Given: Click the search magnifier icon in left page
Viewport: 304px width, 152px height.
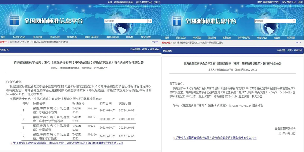Looking at the screenshot, I should (150, 21).
